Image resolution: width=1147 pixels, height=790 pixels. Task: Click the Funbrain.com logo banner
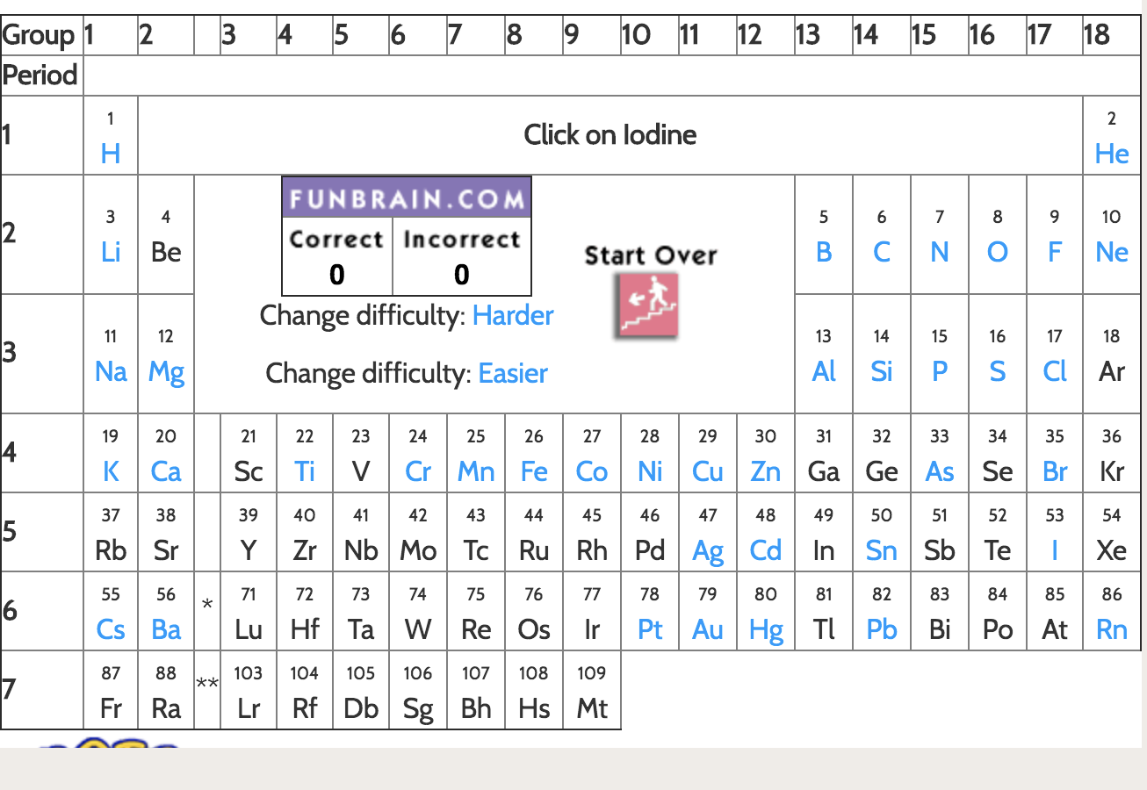407,198
